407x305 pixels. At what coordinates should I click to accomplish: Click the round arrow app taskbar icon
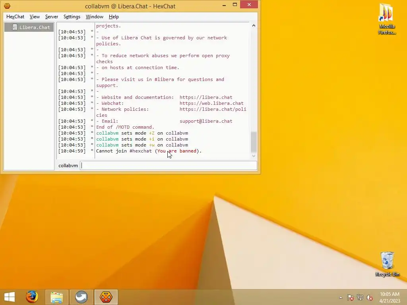(81, 297)
